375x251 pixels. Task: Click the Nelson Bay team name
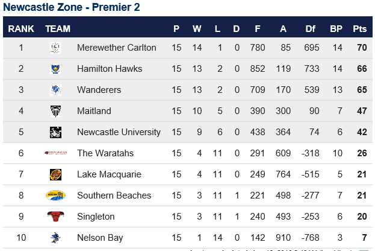[x=100, y=238]
